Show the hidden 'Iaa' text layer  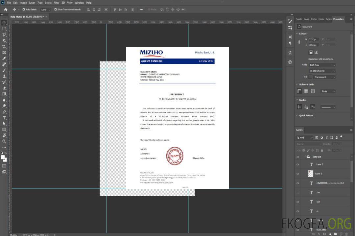pos(298,193)
